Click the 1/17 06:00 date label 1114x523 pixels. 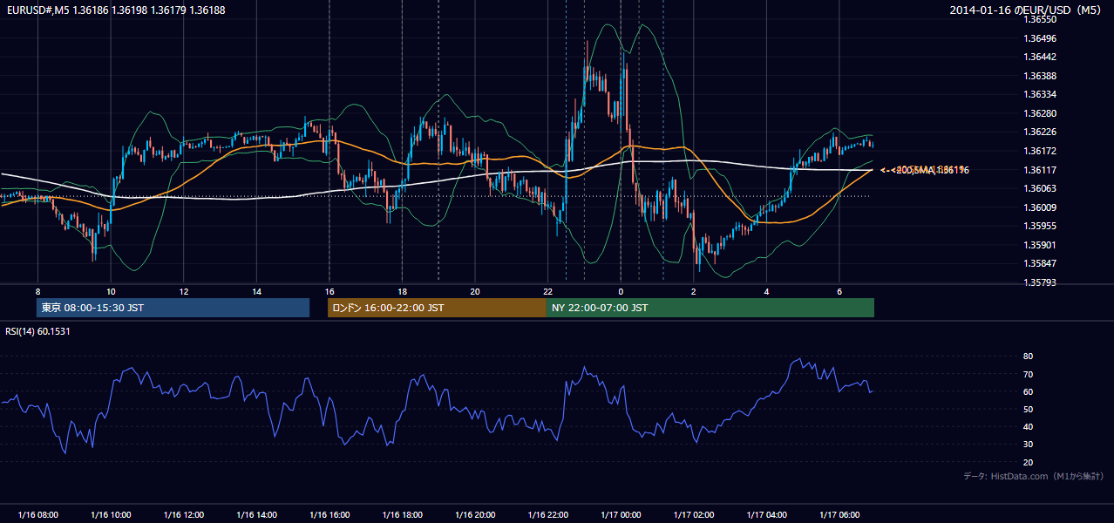[839, 515]
